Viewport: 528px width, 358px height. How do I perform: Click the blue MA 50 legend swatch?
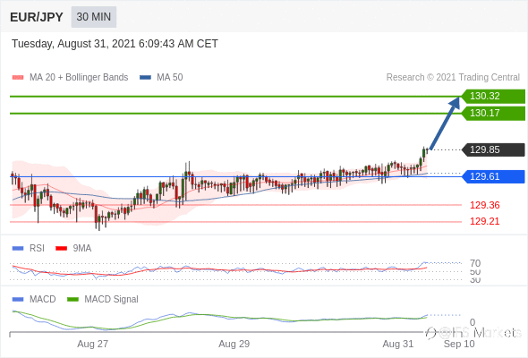[145, 78]
